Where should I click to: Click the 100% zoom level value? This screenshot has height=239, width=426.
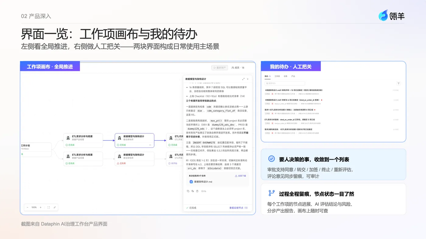(x=34, y=207)
